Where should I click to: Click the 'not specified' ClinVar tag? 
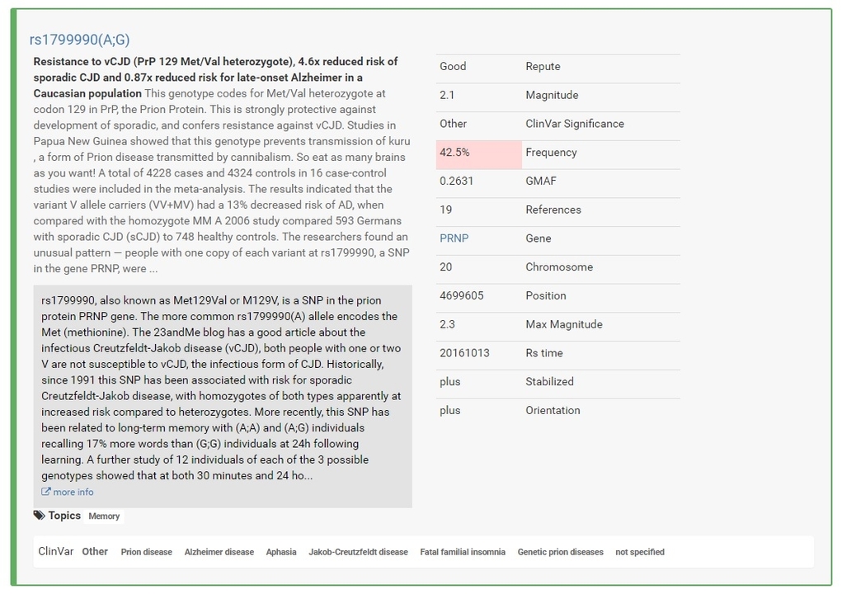[x=640, y=552]
